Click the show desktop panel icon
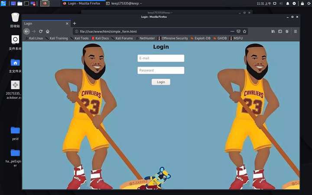 13,3
